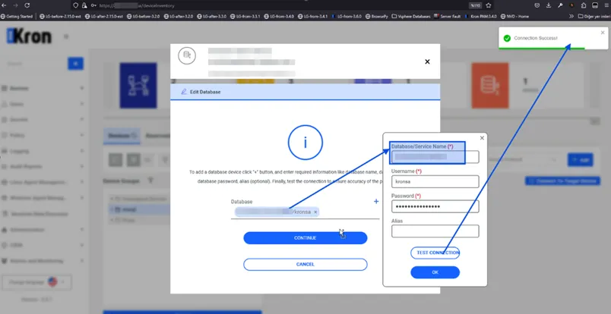Toggle sidebar with hamburger icon beside logo

pyautogui.click(x=66, y=36)
